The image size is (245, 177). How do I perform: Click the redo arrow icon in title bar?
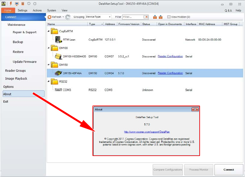pyautogui.click(x=35, y=3)
